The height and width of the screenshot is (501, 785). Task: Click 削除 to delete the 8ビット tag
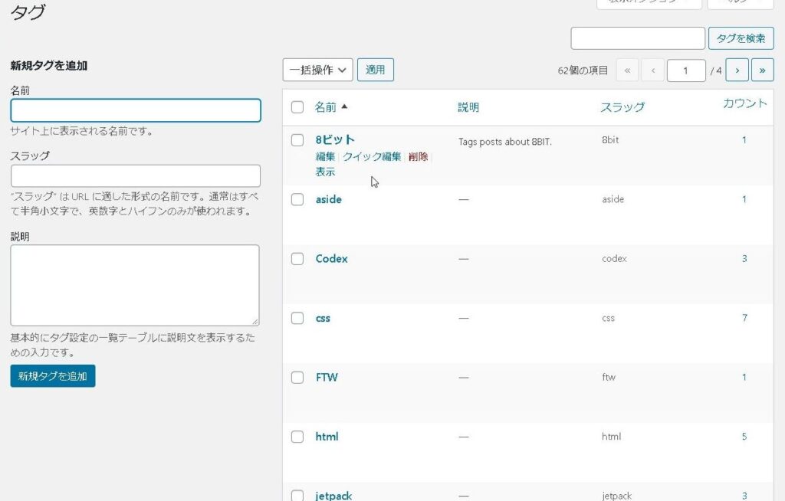[419, 156]
